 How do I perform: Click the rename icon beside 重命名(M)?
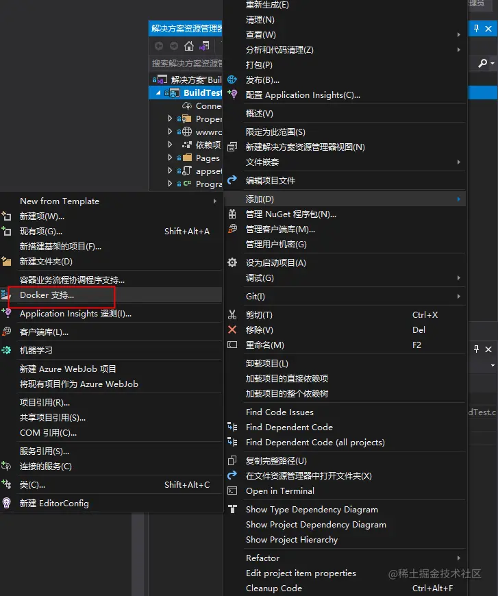click(x=232, y=345)
